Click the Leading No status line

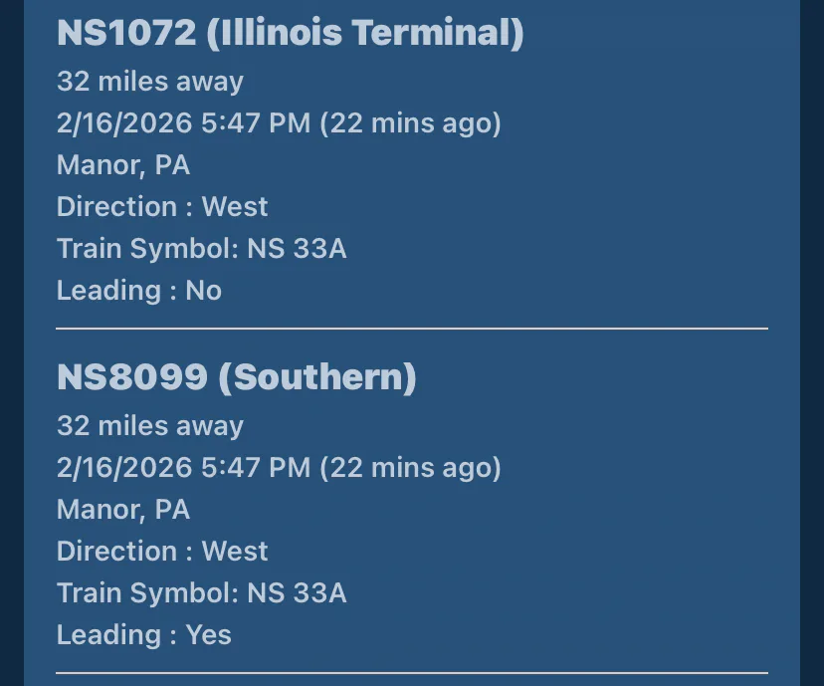coord(139,291)
